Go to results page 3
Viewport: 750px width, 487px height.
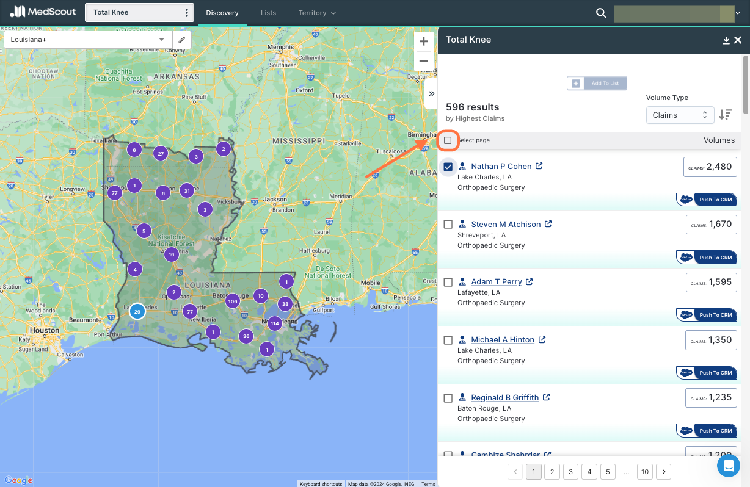point(570,472)
